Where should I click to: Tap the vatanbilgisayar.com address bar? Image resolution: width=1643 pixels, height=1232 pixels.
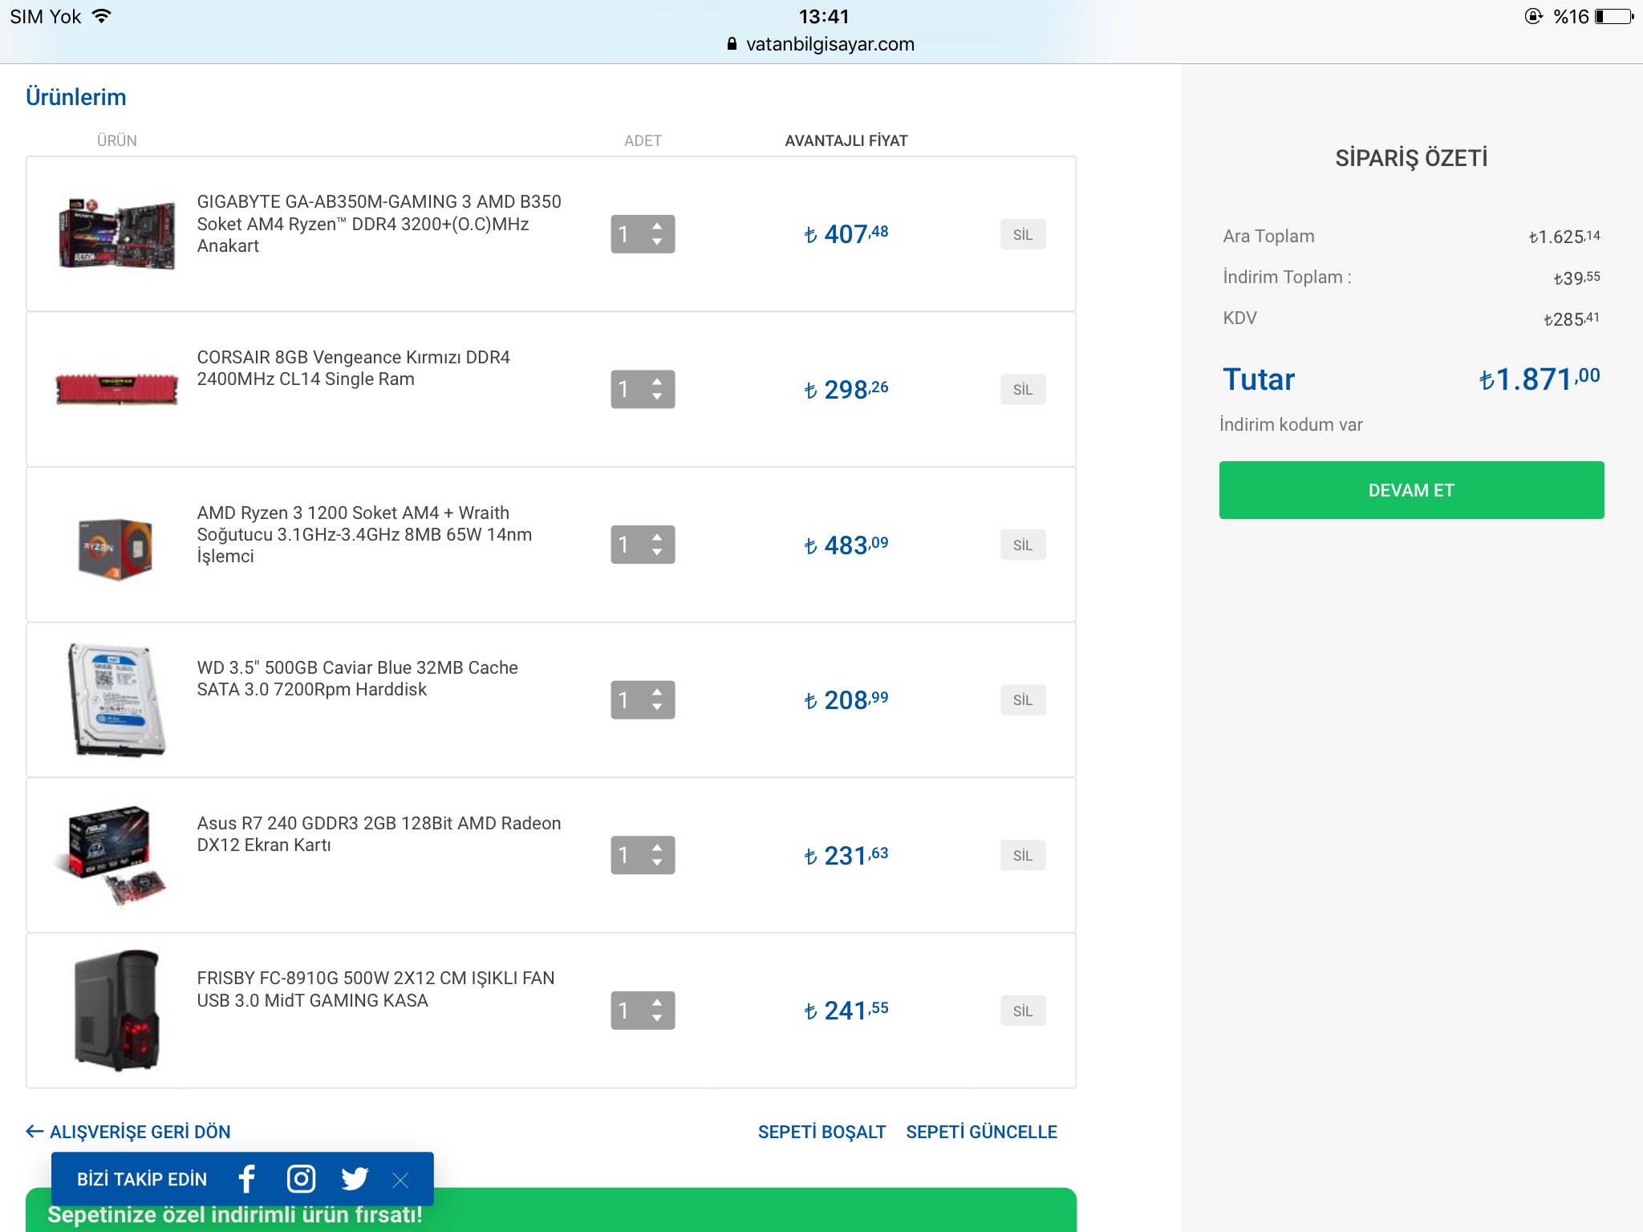coord(821,44)
